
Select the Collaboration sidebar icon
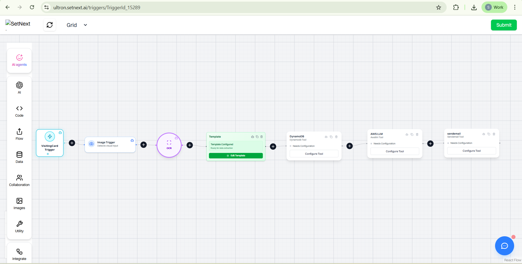[19, 181]
